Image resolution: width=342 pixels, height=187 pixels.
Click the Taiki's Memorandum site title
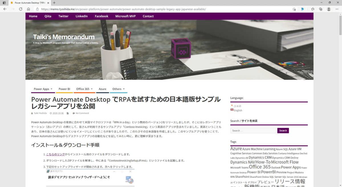point(64,37)
